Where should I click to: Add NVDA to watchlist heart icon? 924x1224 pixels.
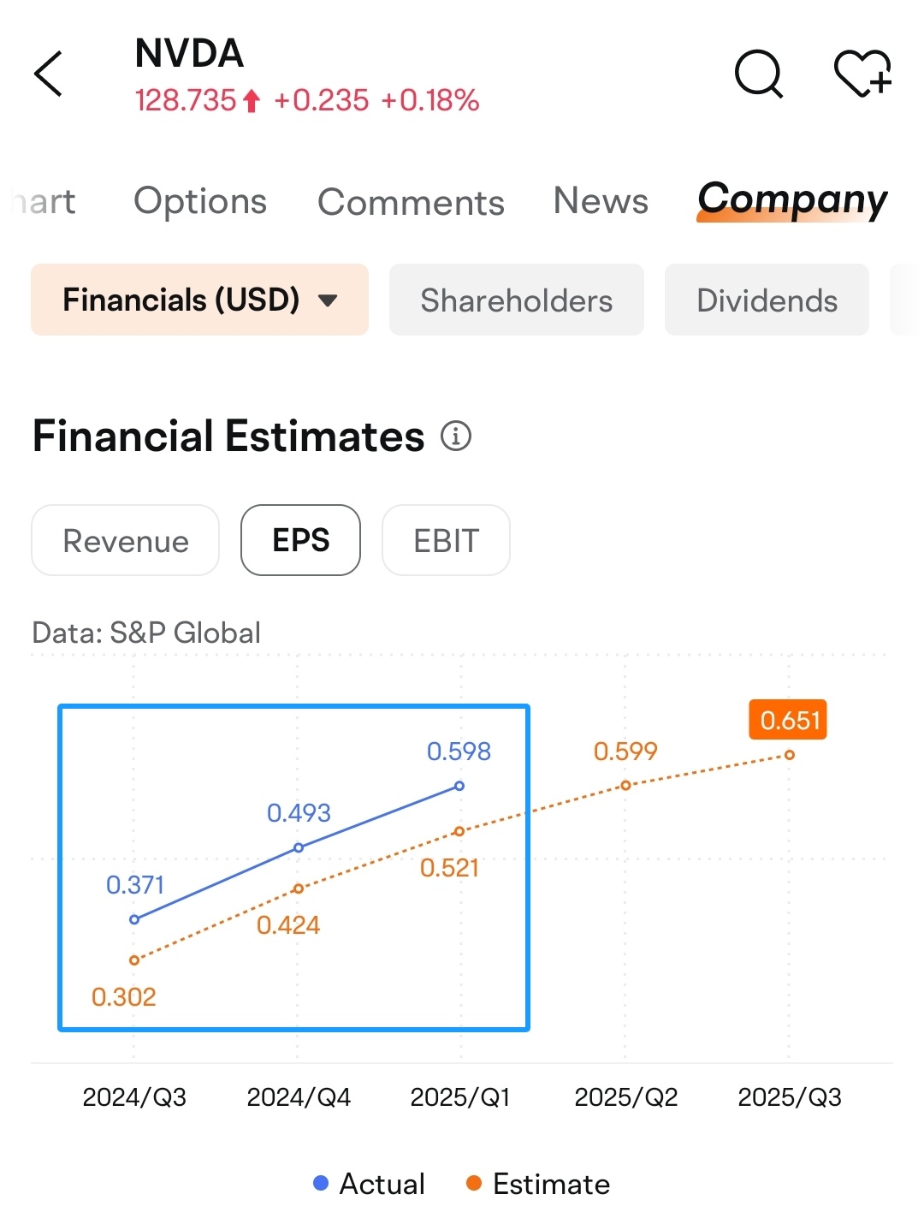[x=862, y=74]
